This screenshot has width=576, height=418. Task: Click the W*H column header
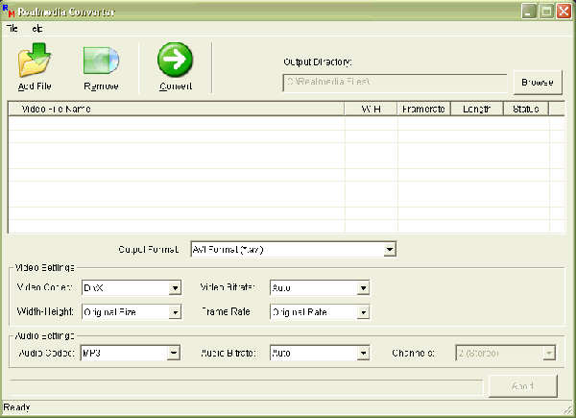click(371, 109)
